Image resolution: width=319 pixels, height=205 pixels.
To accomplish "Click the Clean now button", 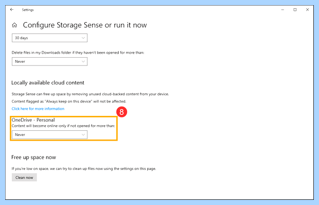I will (x=24, y=177).
